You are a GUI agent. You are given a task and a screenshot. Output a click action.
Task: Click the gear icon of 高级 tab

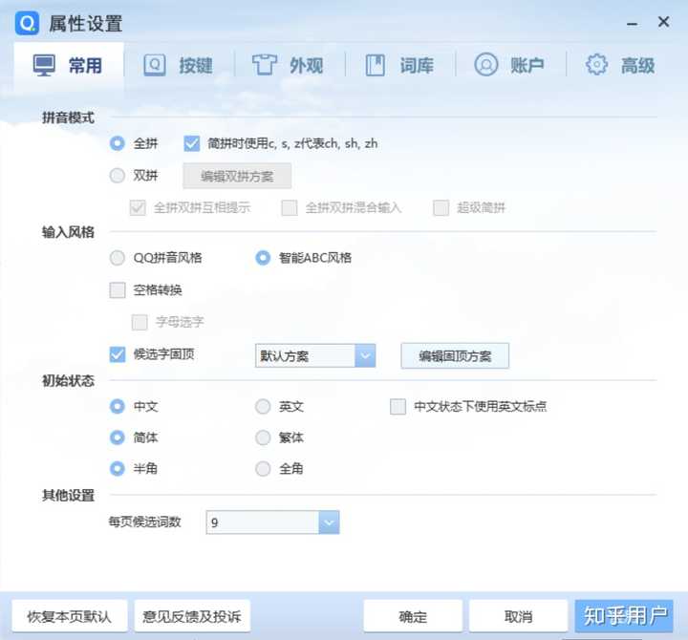596,65
